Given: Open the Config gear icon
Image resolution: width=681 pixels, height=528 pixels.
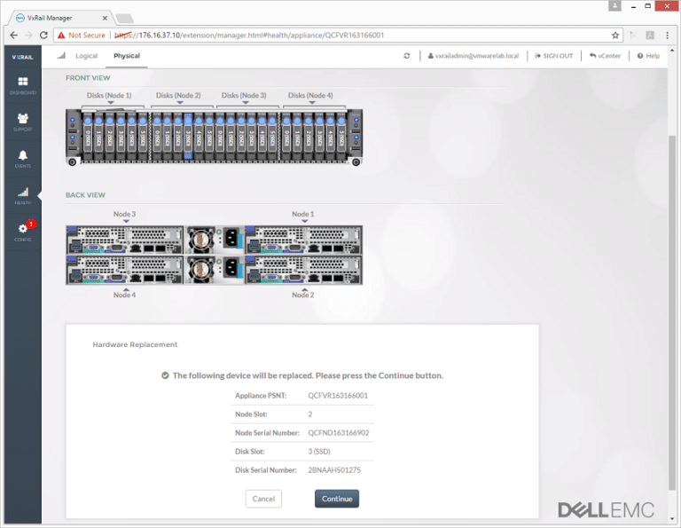Looking at the screenshot, I should tap(23, 232).
